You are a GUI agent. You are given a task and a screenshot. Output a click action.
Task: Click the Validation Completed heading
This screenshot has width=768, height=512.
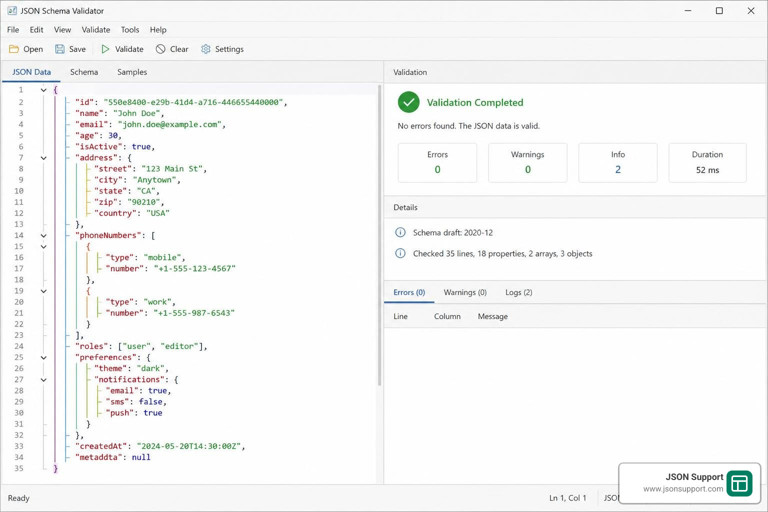click(475, 102)
